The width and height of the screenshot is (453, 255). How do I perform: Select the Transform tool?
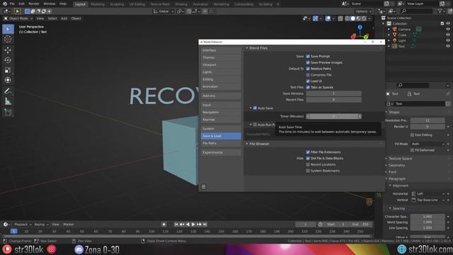pyautogui.click(x=8, y=80)
